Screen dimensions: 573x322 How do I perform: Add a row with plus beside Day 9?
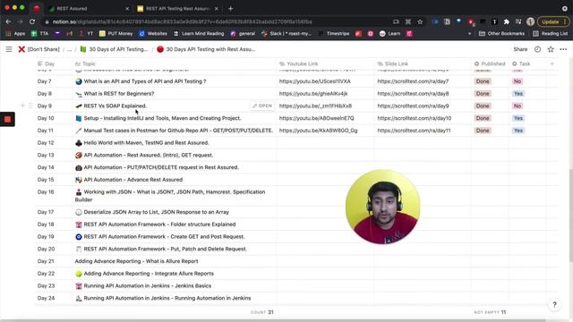pos(22,106)
